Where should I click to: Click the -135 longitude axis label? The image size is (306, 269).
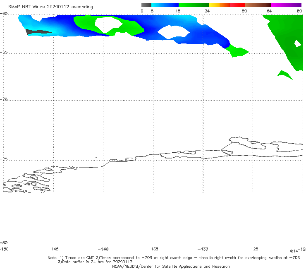(x=153, y=249)
